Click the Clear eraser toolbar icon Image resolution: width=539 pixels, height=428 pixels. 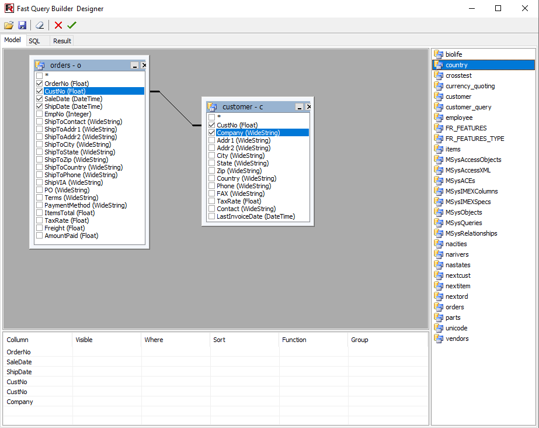point(39,25)
